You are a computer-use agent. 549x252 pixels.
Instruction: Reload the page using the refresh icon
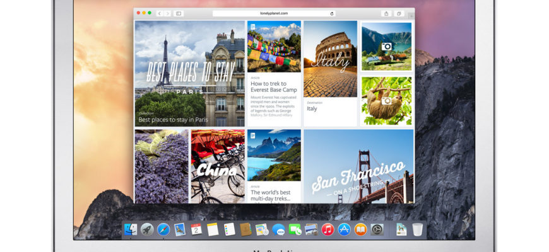point(332,13)
